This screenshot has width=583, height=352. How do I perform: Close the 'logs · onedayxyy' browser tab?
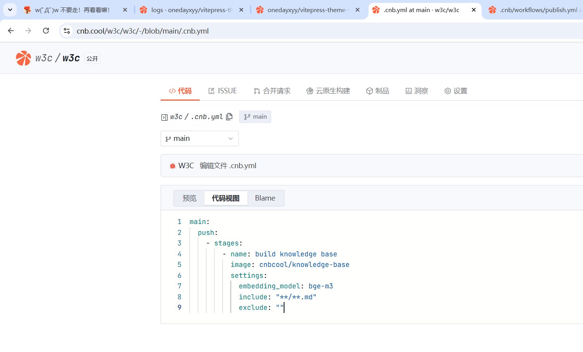pyautogui.click(x=241, y=10)
